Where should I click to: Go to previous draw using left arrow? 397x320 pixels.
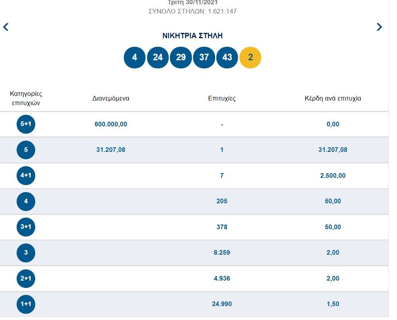(6, 27)
